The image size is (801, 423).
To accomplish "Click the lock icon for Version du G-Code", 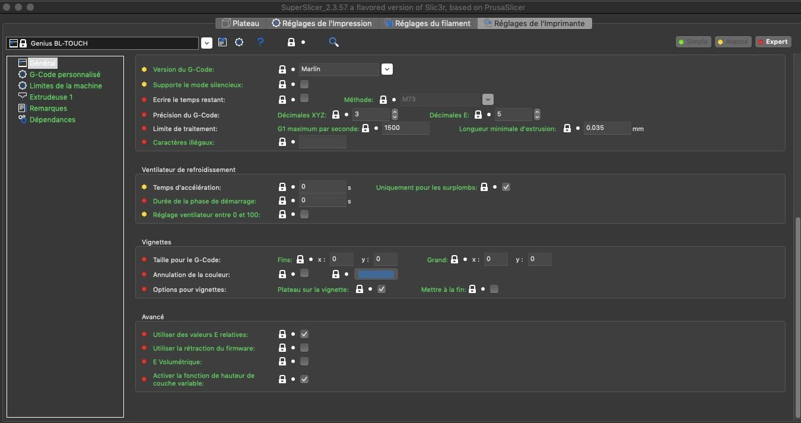I will point(282,69).
